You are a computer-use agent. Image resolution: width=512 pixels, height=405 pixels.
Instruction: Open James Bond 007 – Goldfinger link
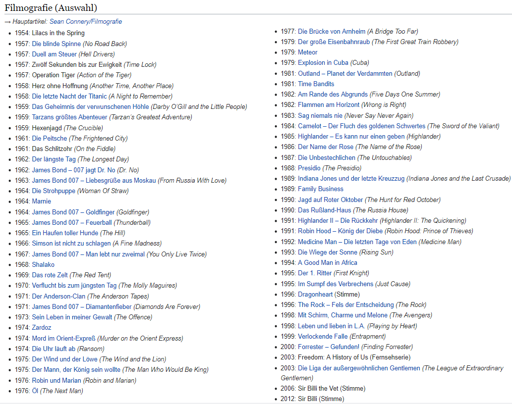click(x=73, y=212)
